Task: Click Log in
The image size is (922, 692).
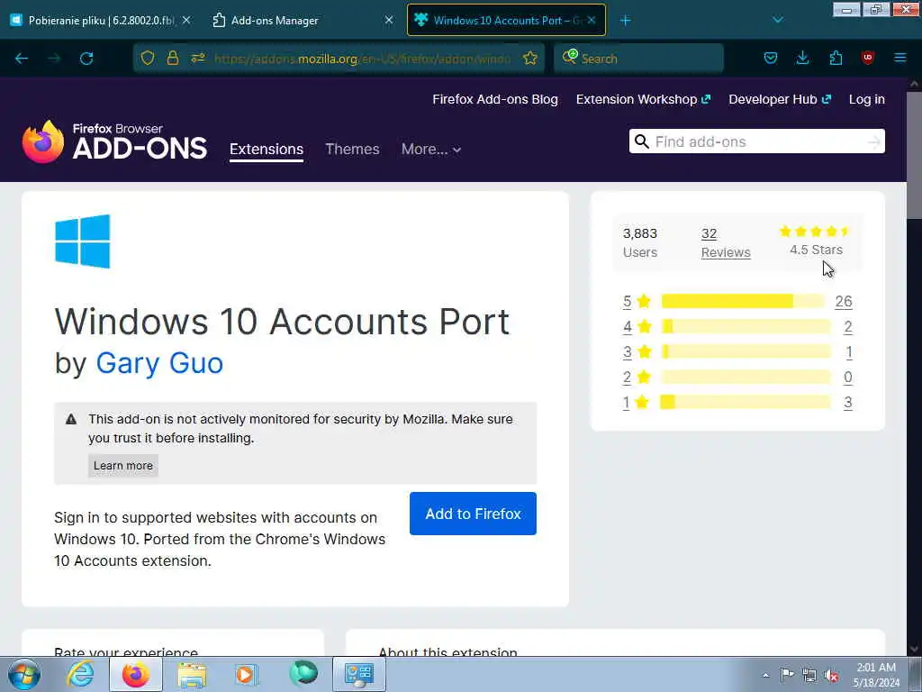Action: pos(867,99)
